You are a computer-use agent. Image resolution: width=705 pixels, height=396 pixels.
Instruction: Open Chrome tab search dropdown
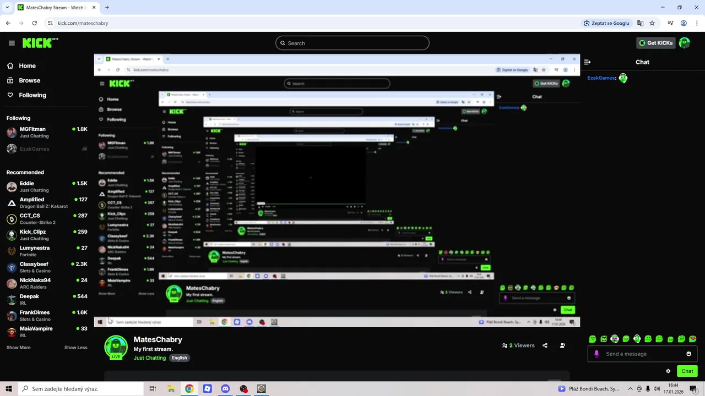tap(7, 7)
